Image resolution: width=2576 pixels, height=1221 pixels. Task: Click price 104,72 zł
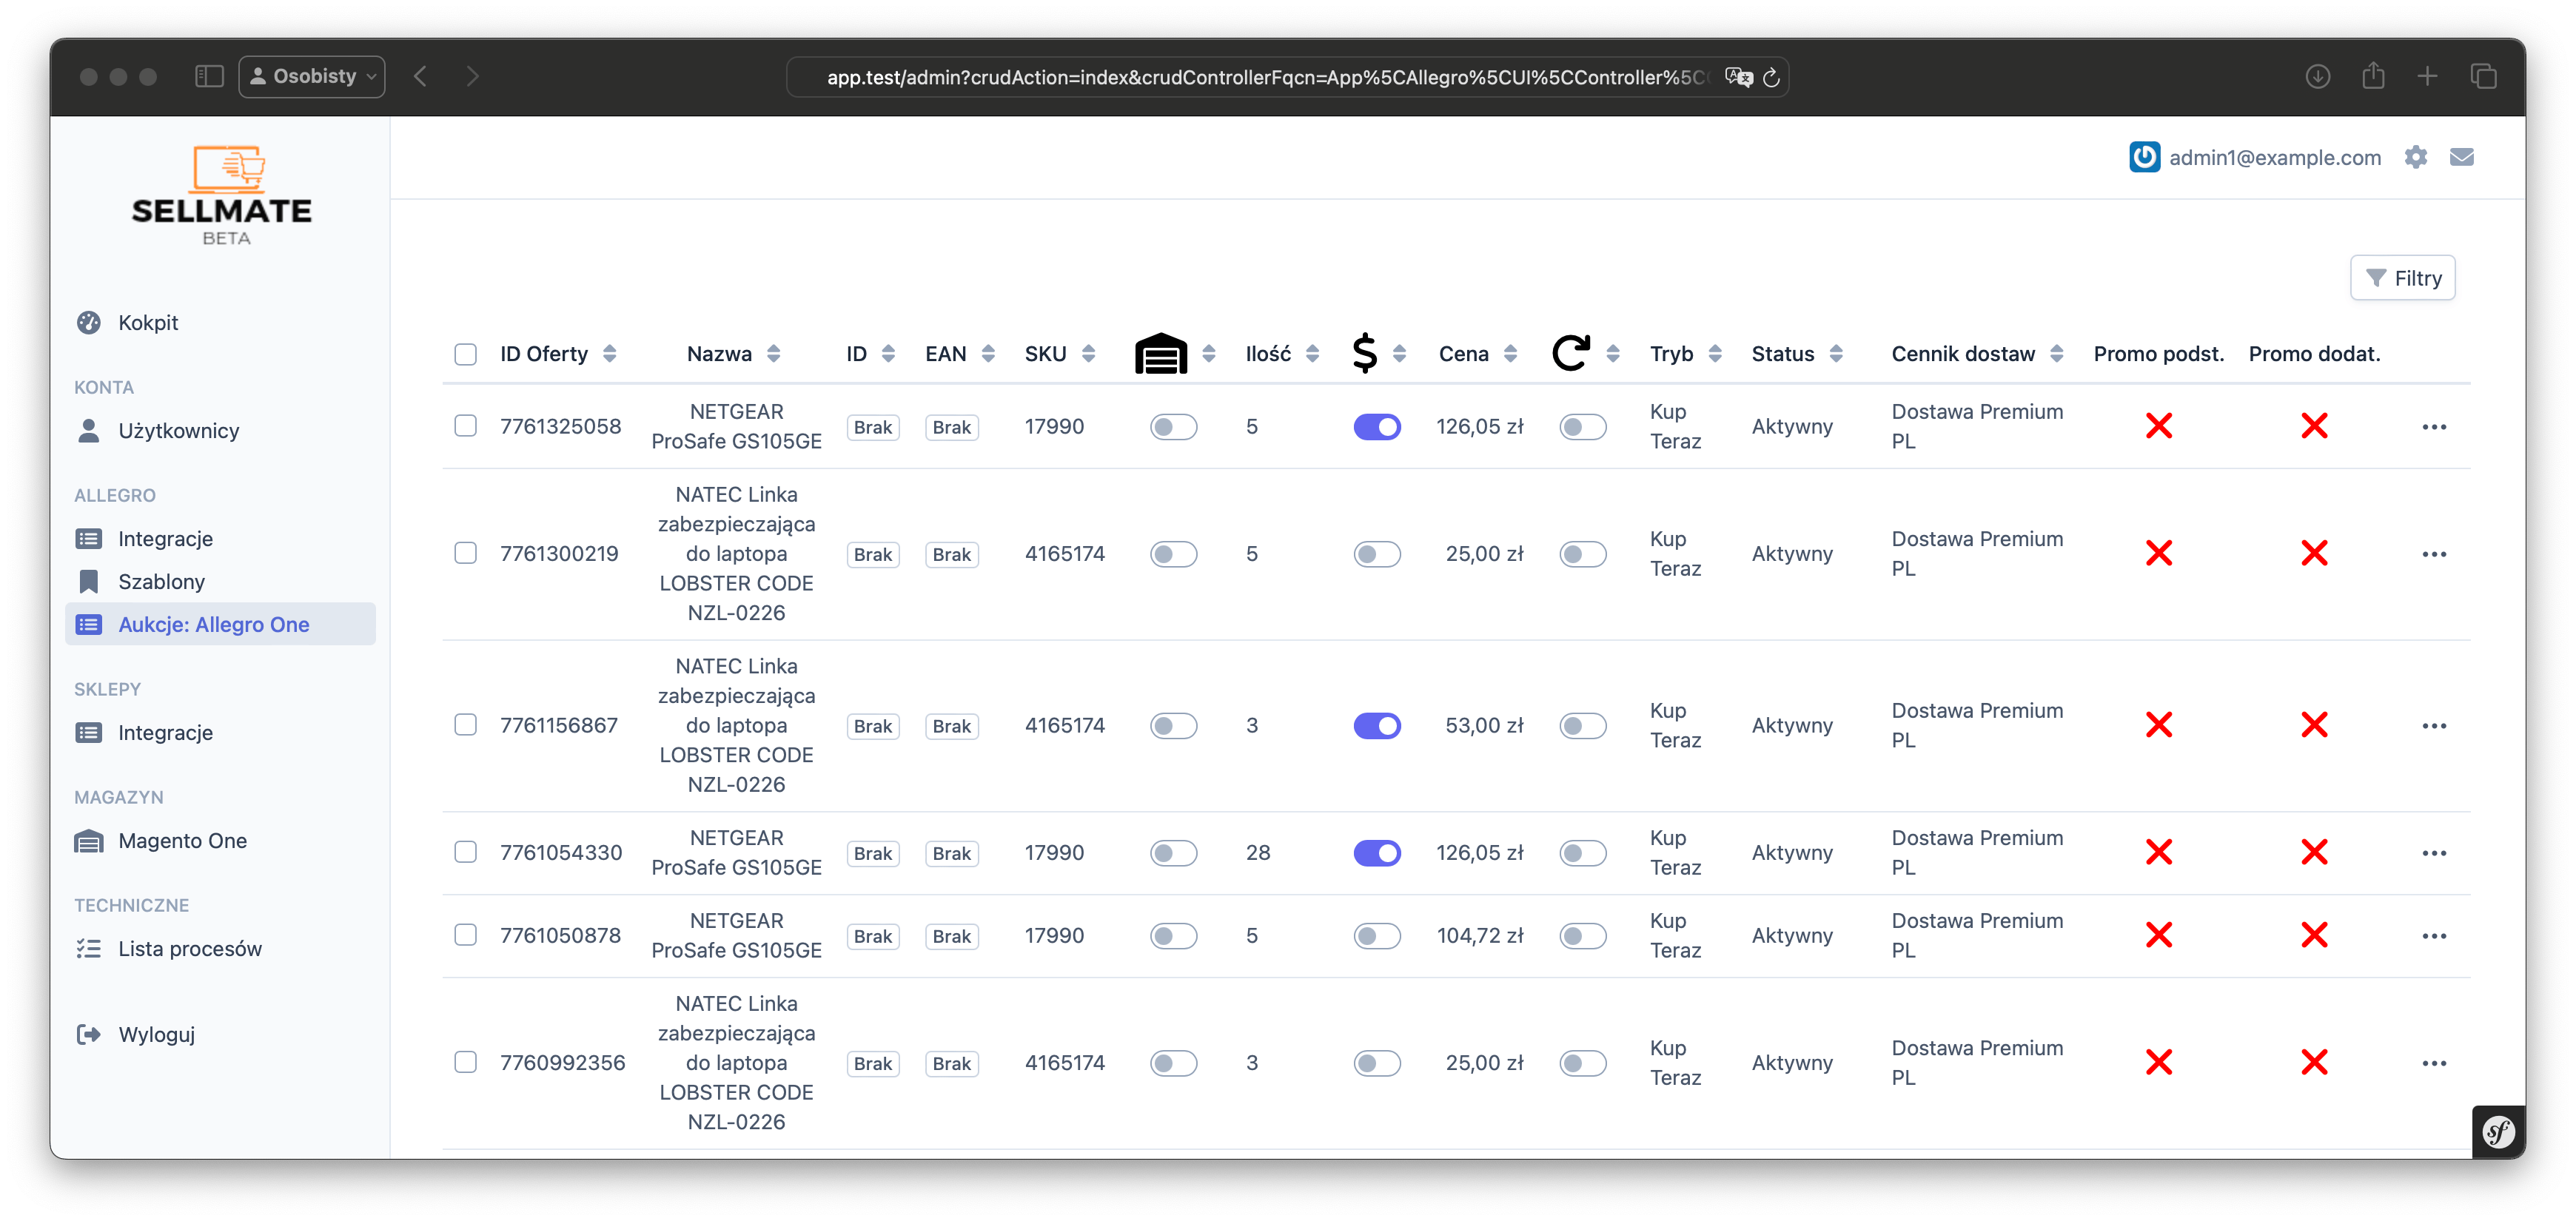pos(1480,936)
